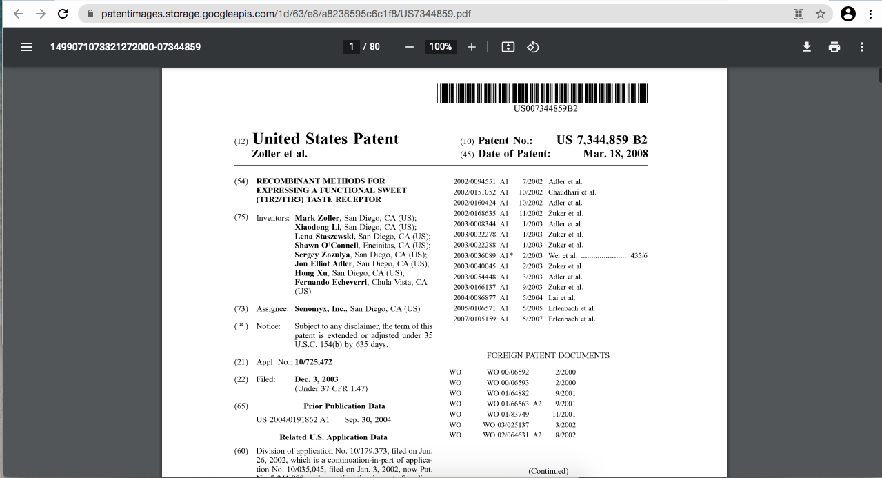Screen dimensions: 882x478
Task: Click reference '2002/0168635 A1'
Action: (481, 214)
